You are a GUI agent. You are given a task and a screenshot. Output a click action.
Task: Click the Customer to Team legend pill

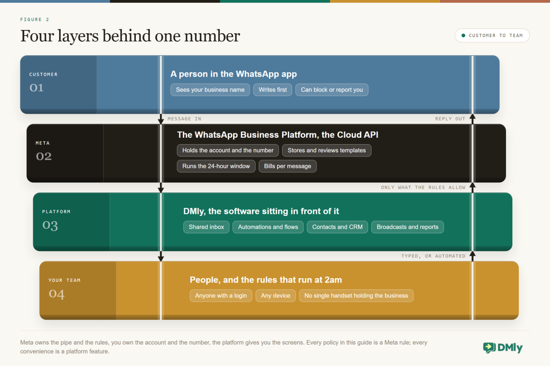click(x=492, y=35)
